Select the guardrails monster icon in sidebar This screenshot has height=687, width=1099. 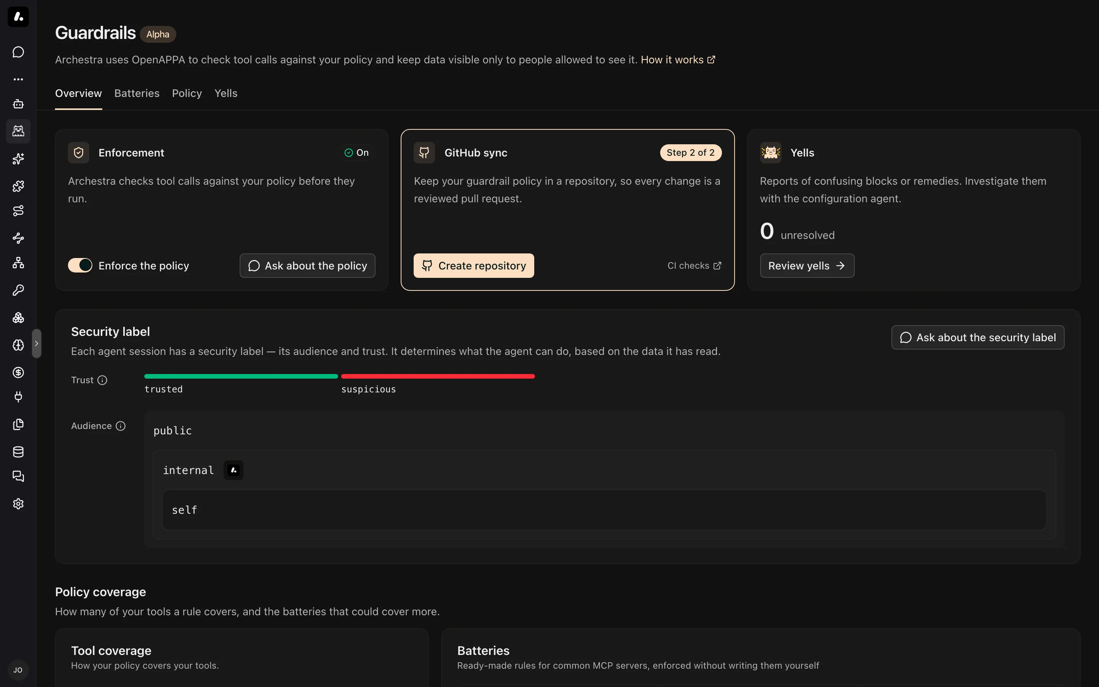click(18, 131)
